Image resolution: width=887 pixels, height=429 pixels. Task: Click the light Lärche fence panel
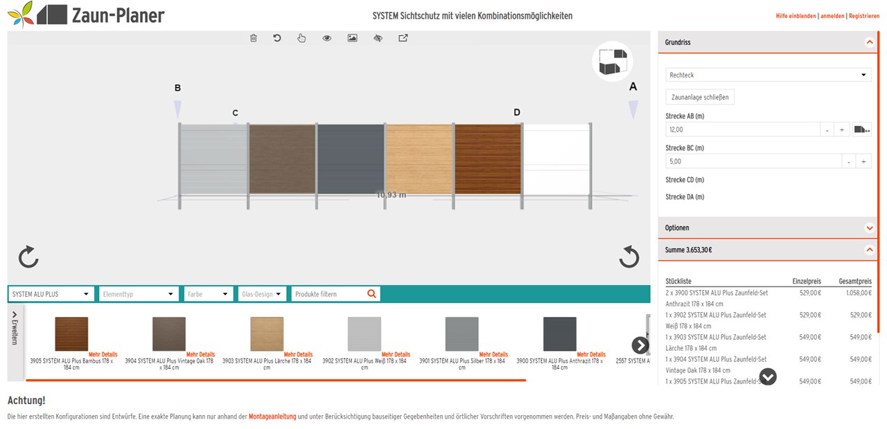pos(419,159)
